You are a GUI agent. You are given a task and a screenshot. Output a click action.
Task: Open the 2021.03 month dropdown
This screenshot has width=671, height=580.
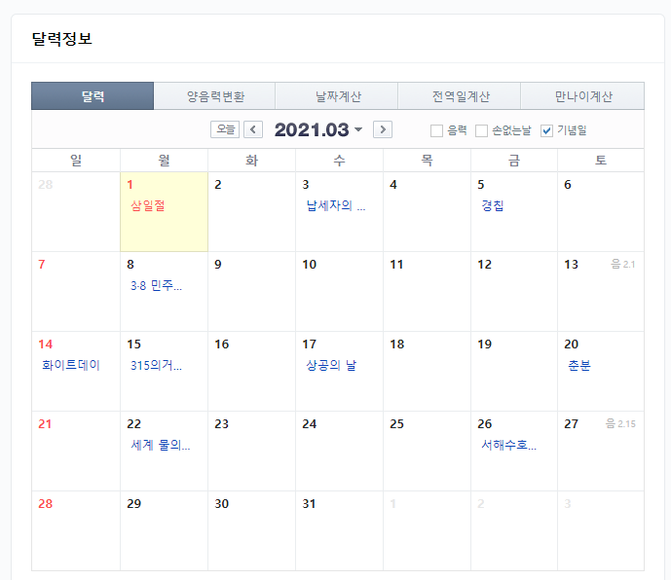click(318, 129)
